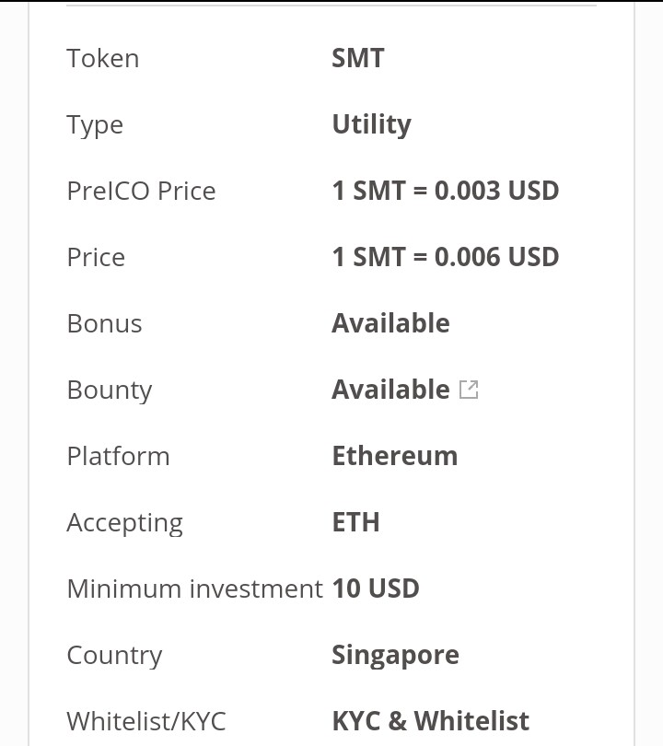The height and width of the screenshot is (746, 663).
Task: Select the ETH accepting value
Action: tap(355, 522)
